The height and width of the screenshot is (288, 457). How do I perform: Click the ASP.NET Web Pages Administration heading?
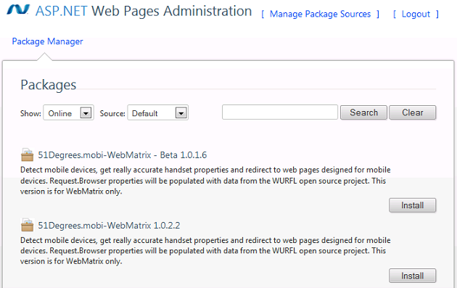tap(143, 12)
